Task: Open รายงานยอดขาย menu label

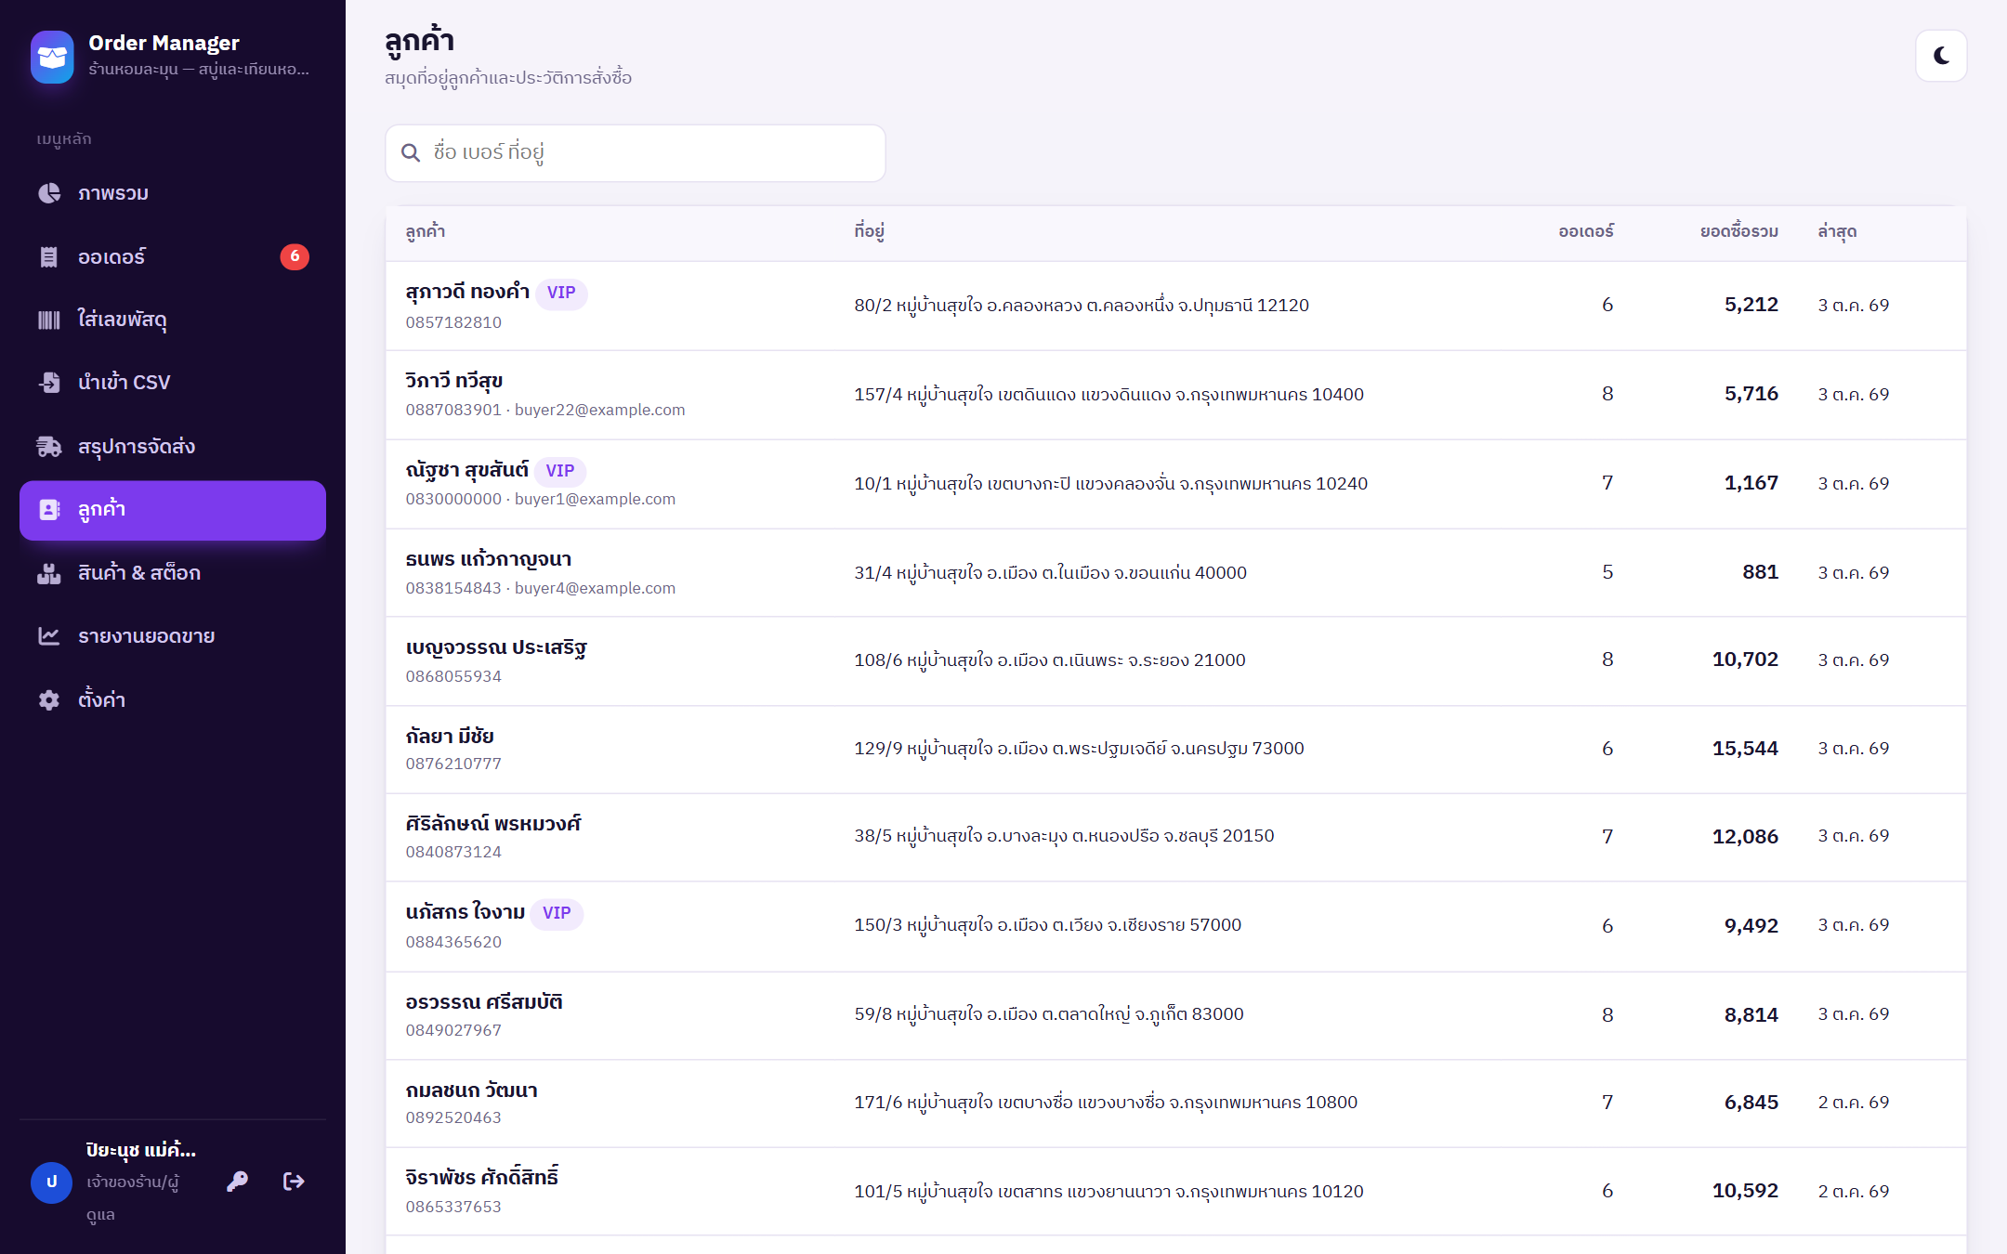Action: click(146, 636)
